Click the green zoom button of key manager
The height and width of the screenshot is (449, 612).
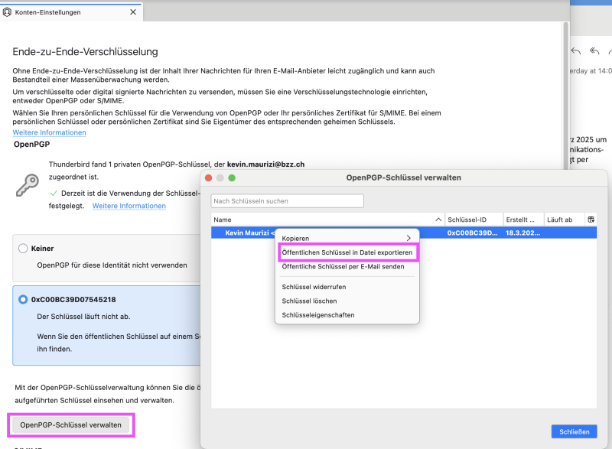(x=232, y=177)
